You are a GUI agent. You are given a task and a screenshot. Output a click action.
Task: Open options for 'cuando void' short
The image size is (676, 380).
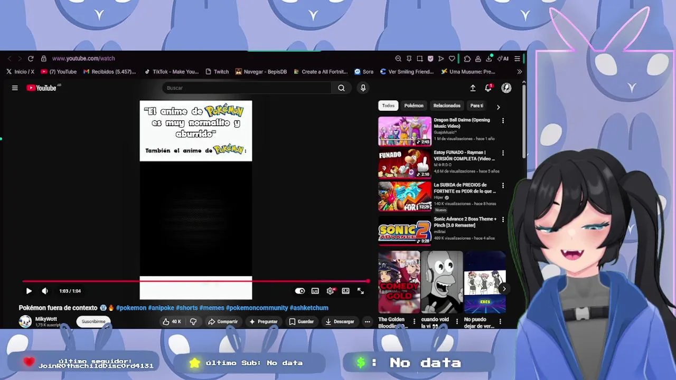[457, 321]
